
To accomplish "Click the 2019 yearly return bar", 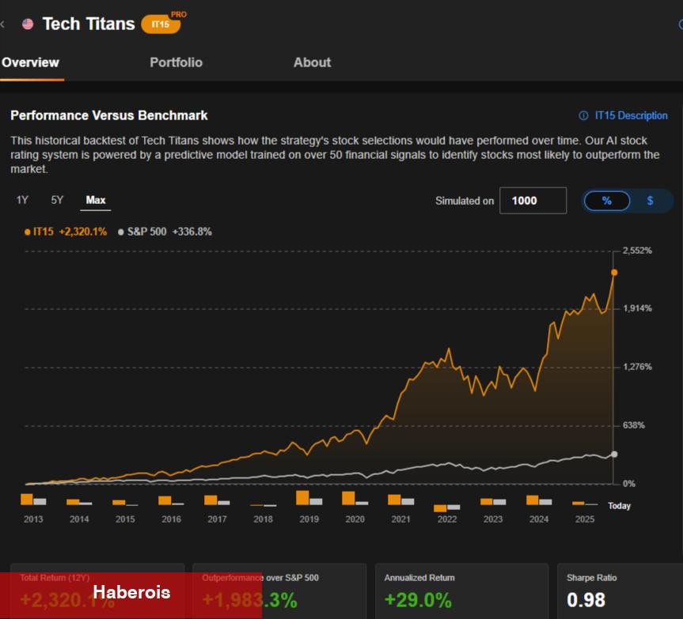I will pos(302,497).
